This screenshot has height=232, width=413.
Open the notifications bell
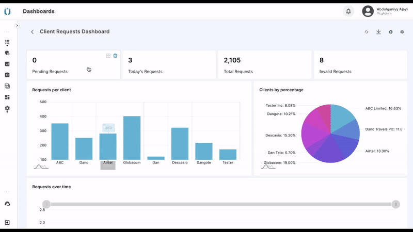tap(348, 11)
